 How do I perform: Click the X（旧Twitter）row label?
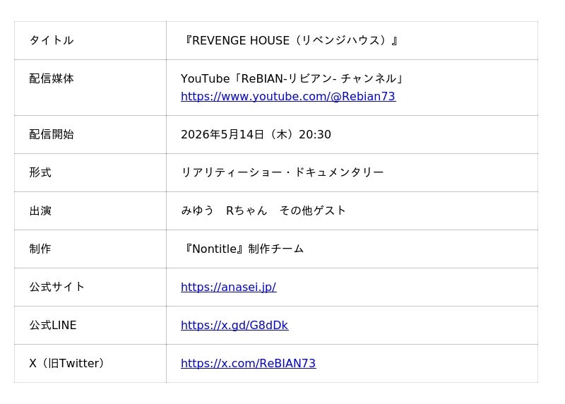69,364
